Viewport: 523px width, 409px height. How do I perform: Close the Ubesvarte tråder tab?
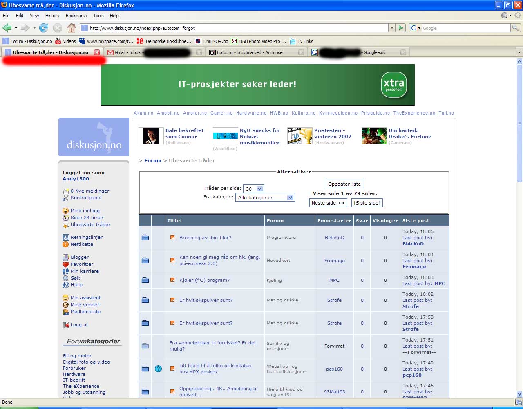(x=97, y=52)
